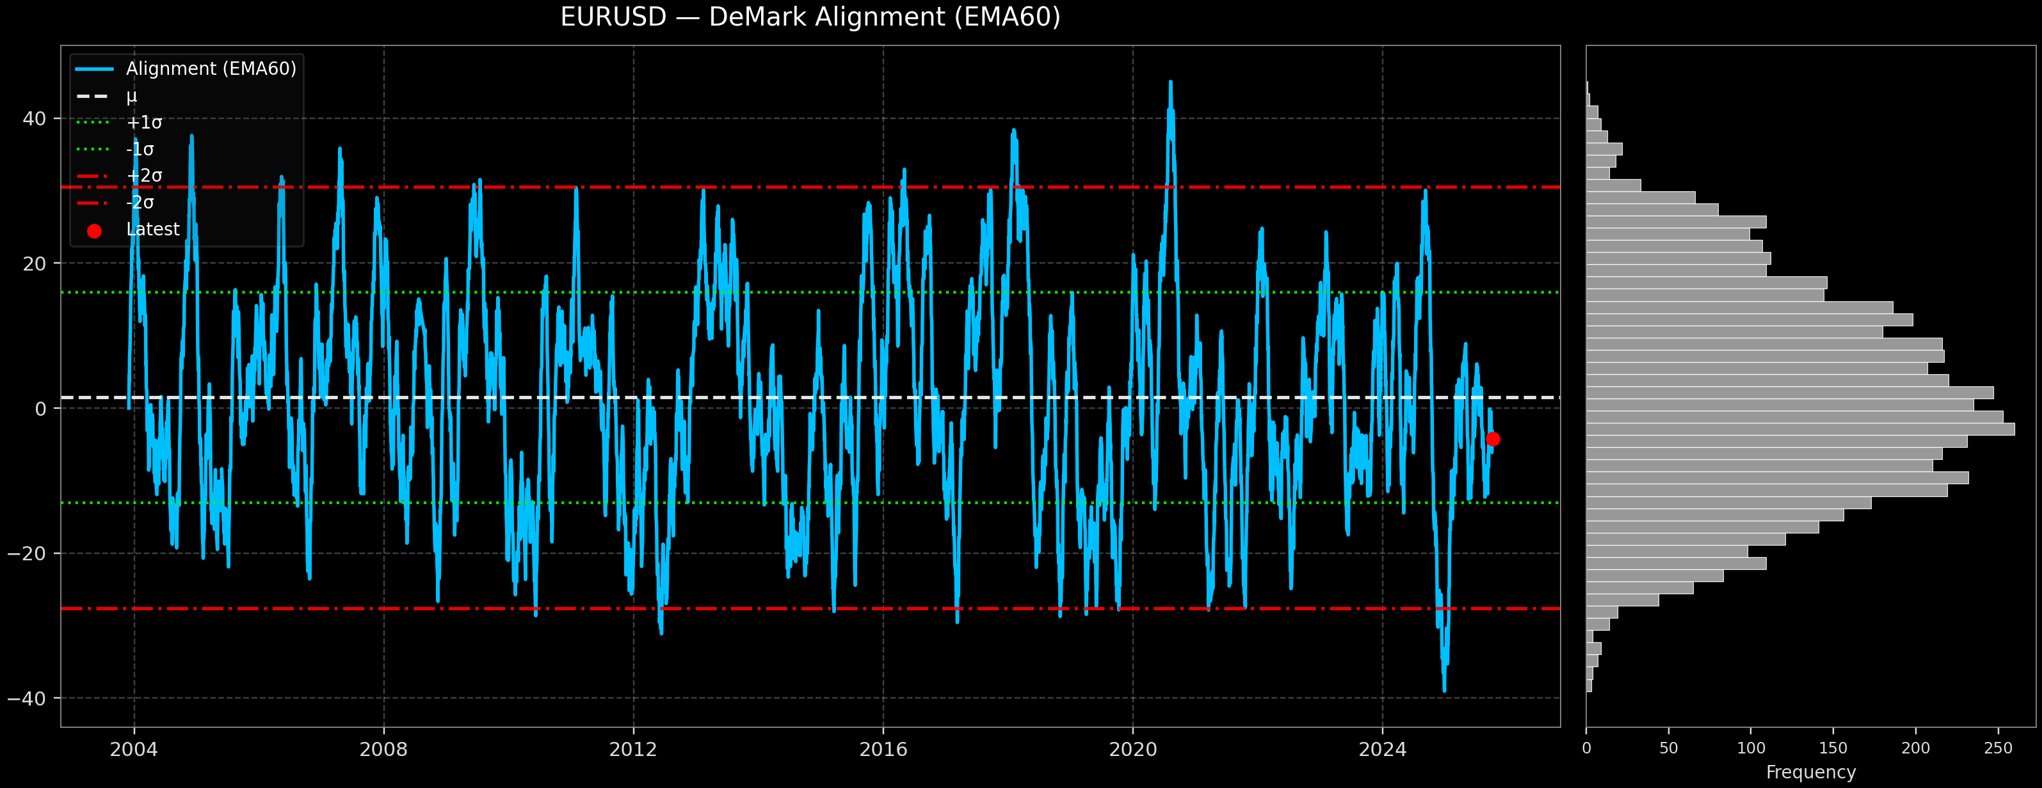The height and width of the screenshot is (788, 2042).
Task: Click the Frequency axis label
Action: point(1810,772)
